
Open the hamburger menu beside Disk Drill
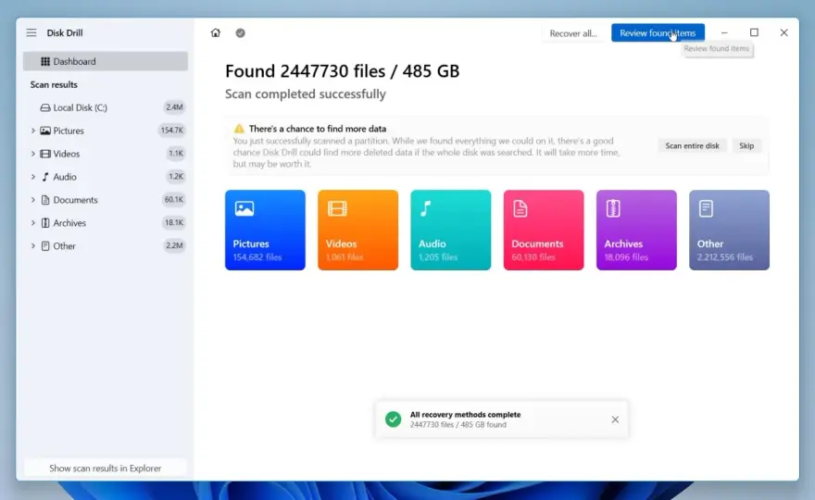click(31, 32)
